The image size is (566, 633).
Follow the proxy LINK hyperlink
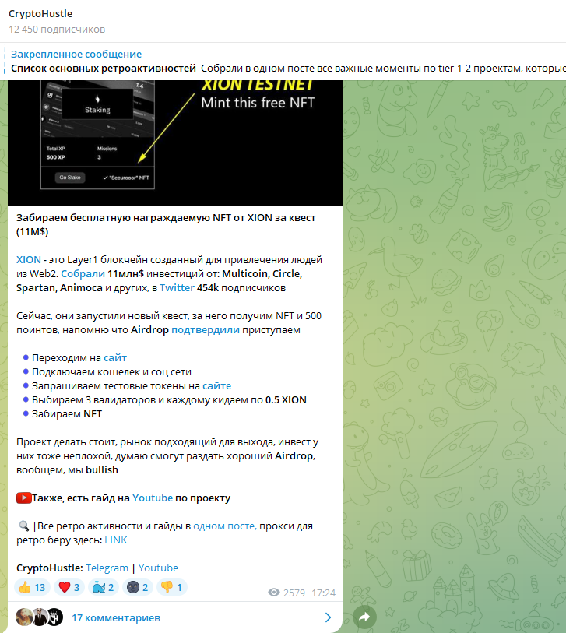click(116, 540)
